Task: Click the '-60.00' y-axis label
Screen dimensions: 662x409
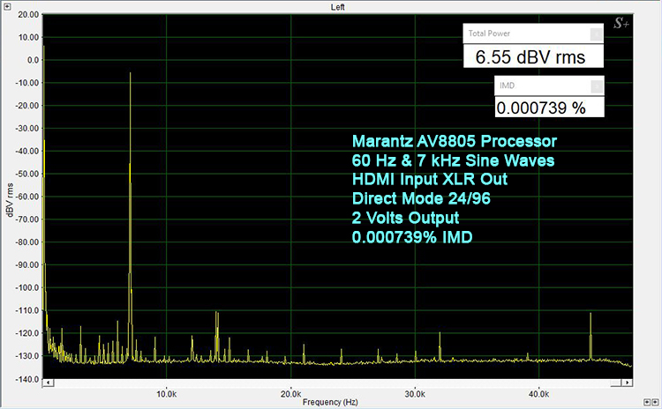Action: pos(27,197)
